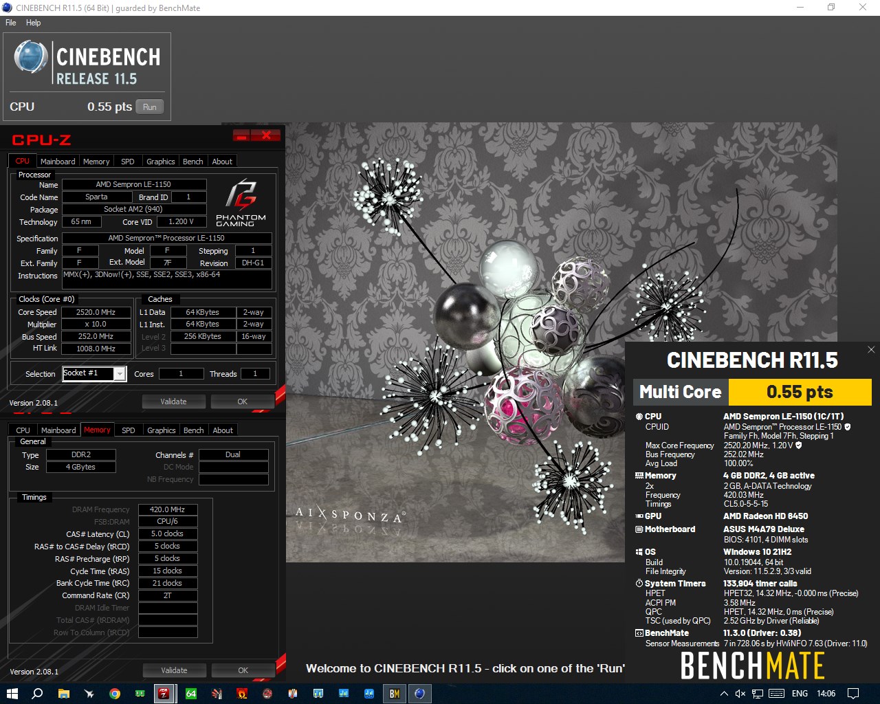Image resolution: width=880 pixels, height=704 pixels.
Task: Click ASUS M4A79 Deluxe motherboard text
Action: click(x=764, y=529)
